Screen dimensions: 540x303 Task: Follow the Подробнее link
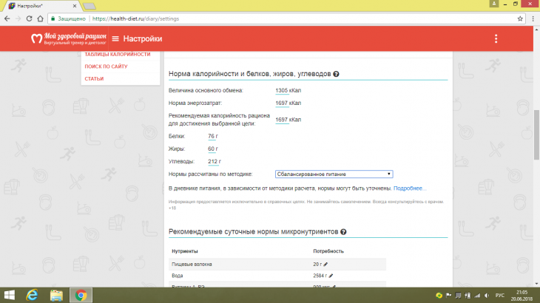(x=410, y=188)
